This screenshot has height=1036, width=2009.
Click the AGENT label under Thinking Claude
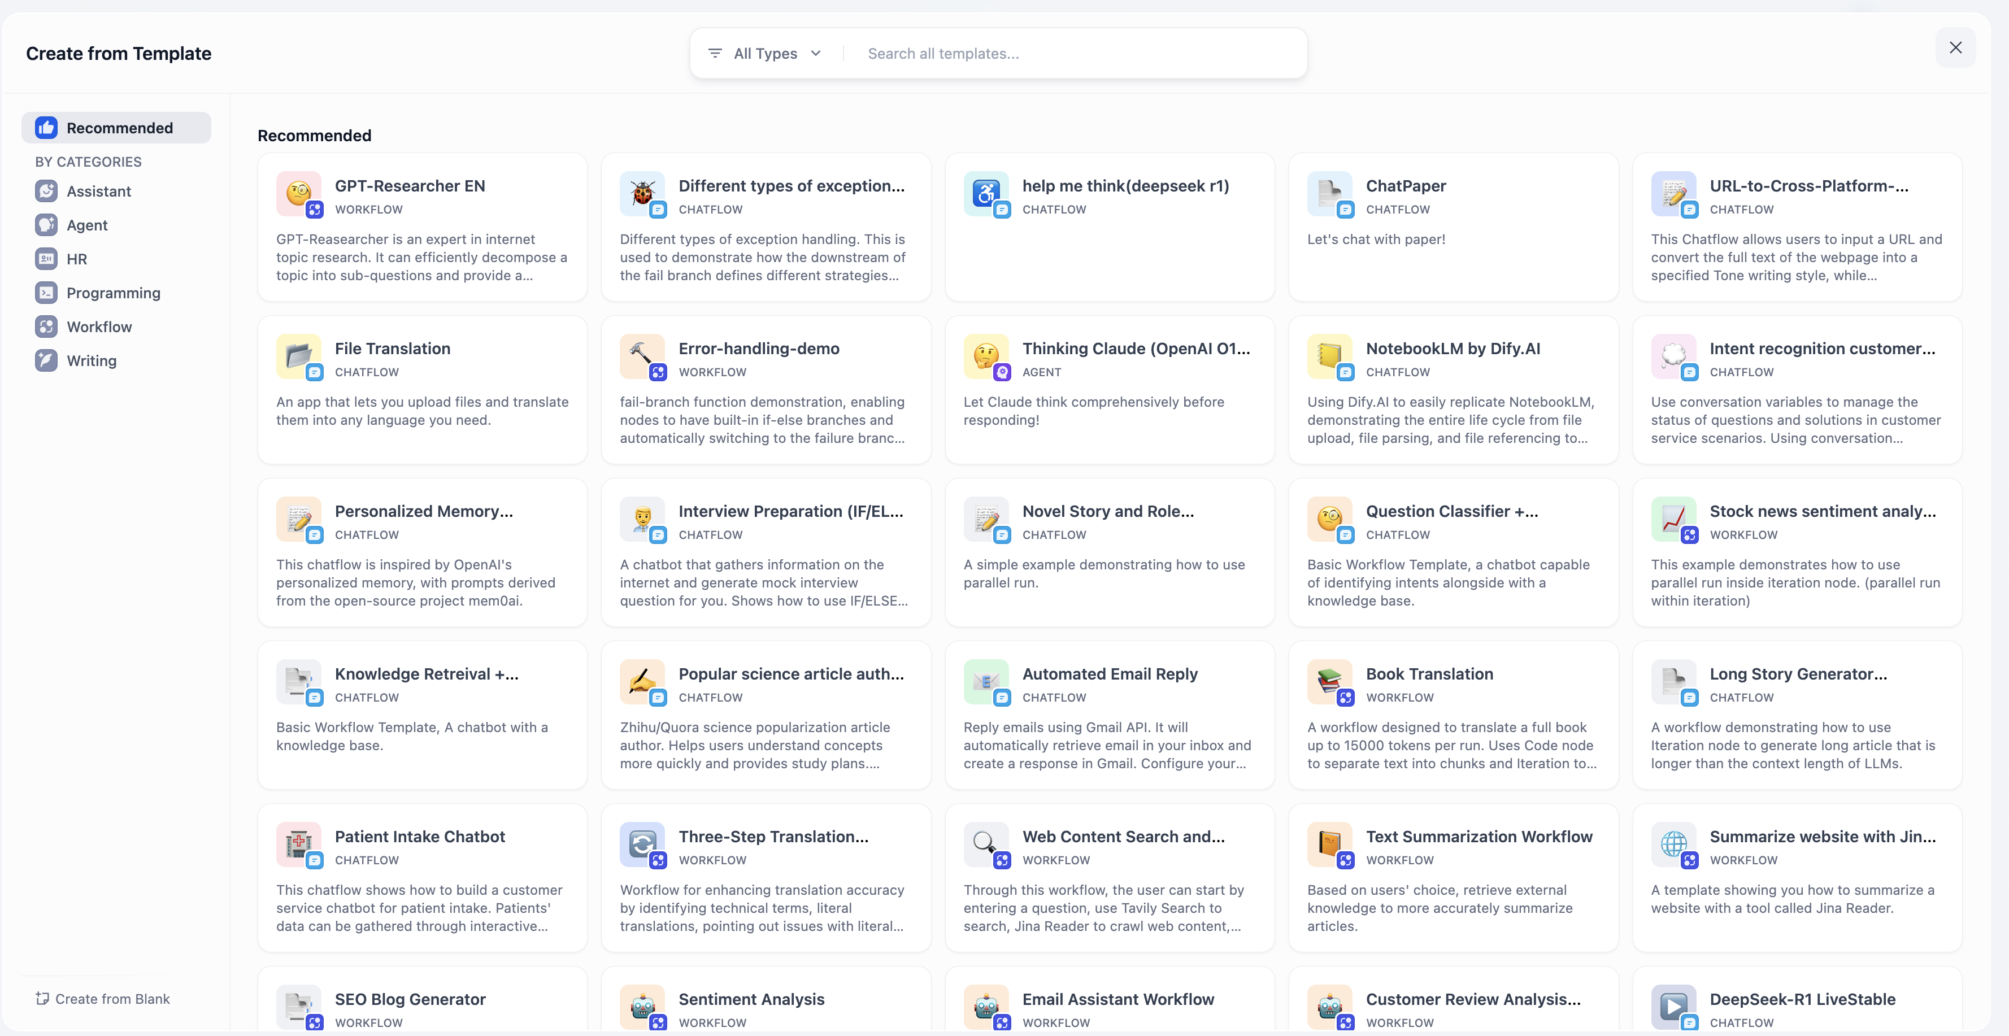coord(1041,373)
